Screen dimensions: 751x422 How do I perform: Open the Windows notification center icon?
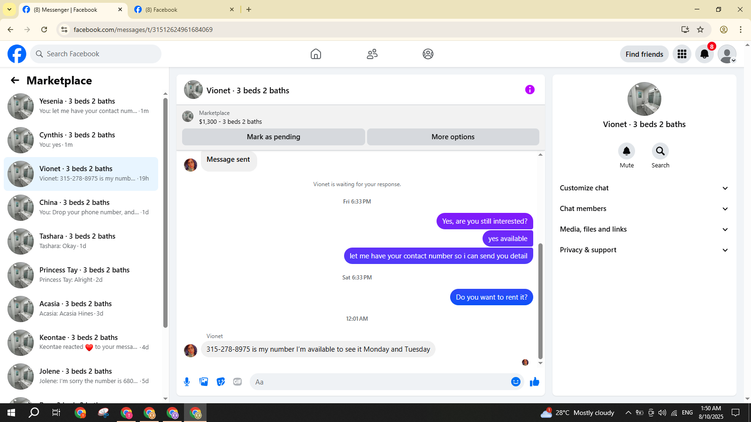pyautogui.click(x=736, y=413)
